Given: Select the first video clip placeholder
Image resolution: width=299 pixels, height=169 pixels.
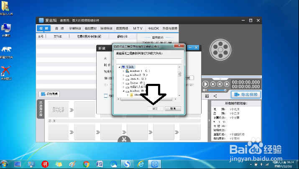Looking at the screenshot, I should pyautogui.click(x=58, y=110).
